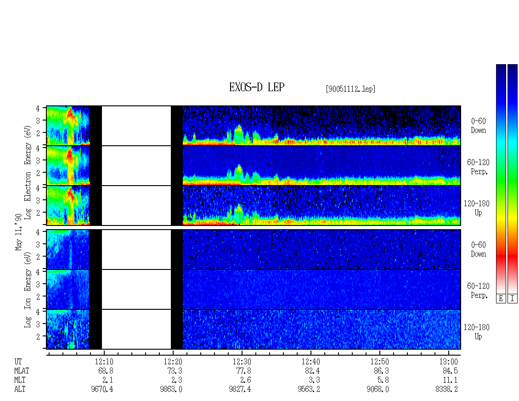Click the ion color scale bar above I

pos(513,179)
